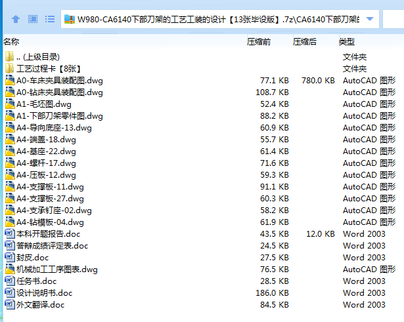Select the 答辩成绩评定表.doc Word icon
404x322 pixels.
10,246
